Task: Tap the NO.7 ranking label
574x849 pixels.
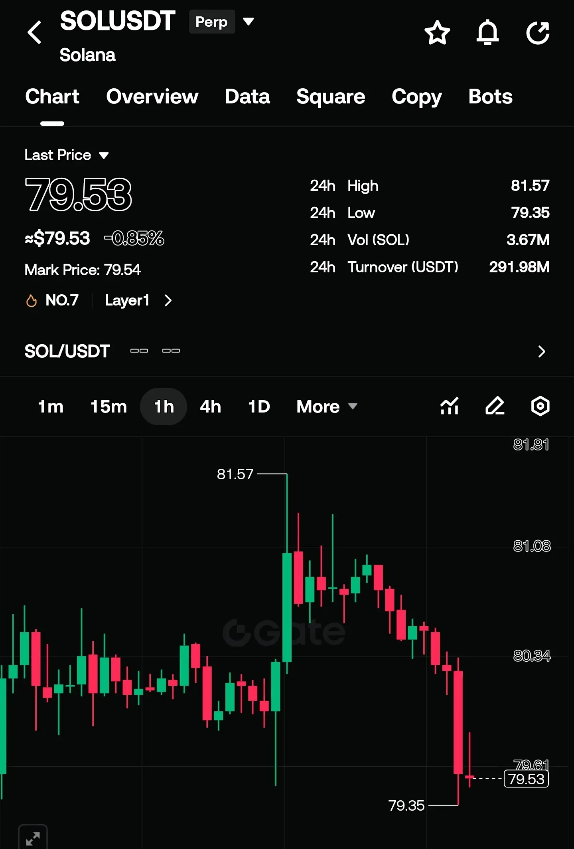Action: [62, 300]
